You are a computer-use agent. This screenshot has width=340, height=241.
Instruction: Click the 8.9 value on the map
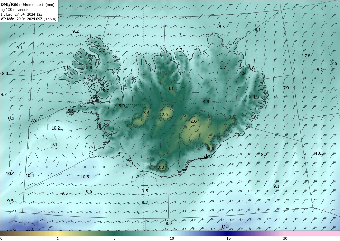point(169,223)
